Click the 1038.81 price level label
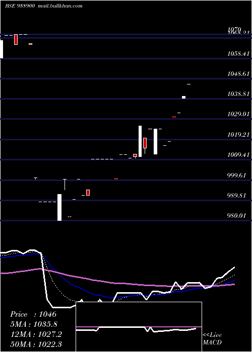The image size is (252, 352). coord(238,94)
